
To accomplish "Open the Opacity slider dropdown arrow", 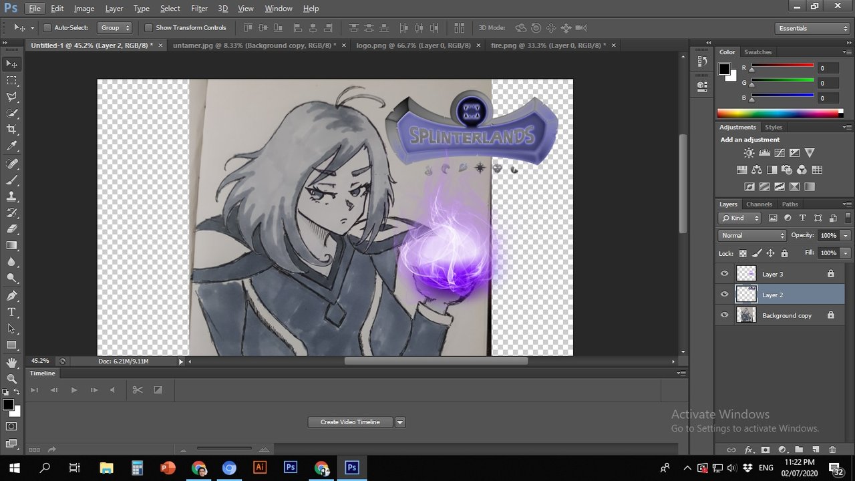I will (x=846, y=235).
